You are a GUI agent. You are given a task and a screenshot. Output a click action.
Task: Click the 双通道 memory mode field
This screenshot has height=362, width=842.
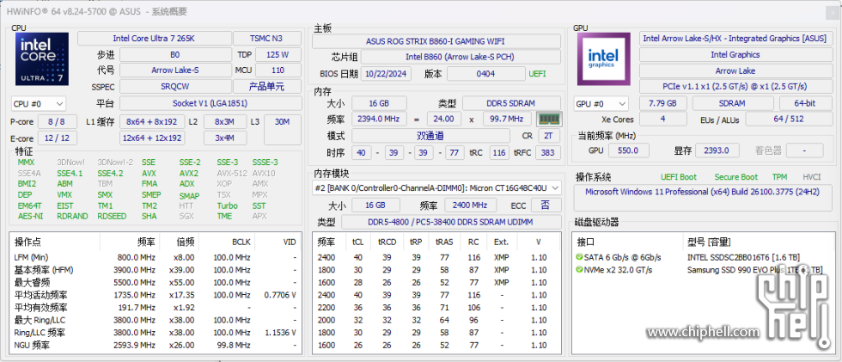pos(430,137)
